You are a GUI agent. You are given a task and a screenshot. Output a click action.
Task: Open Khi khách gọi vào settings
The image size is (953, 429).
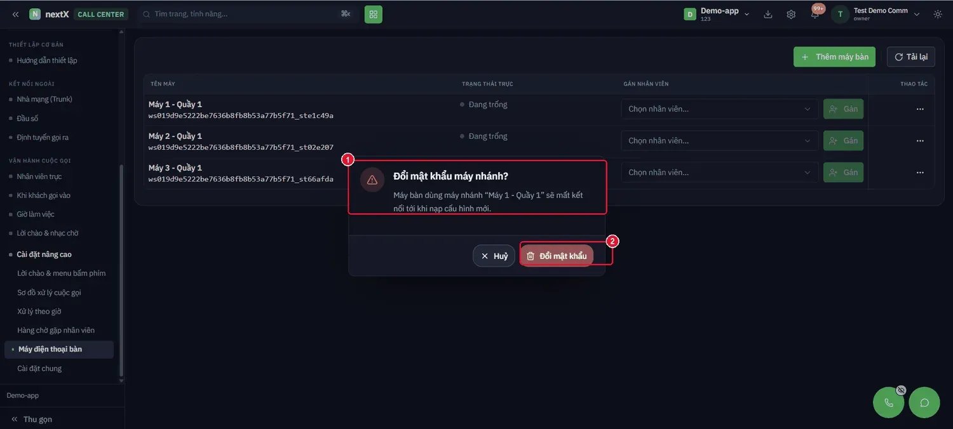click(x=44, y=195)
